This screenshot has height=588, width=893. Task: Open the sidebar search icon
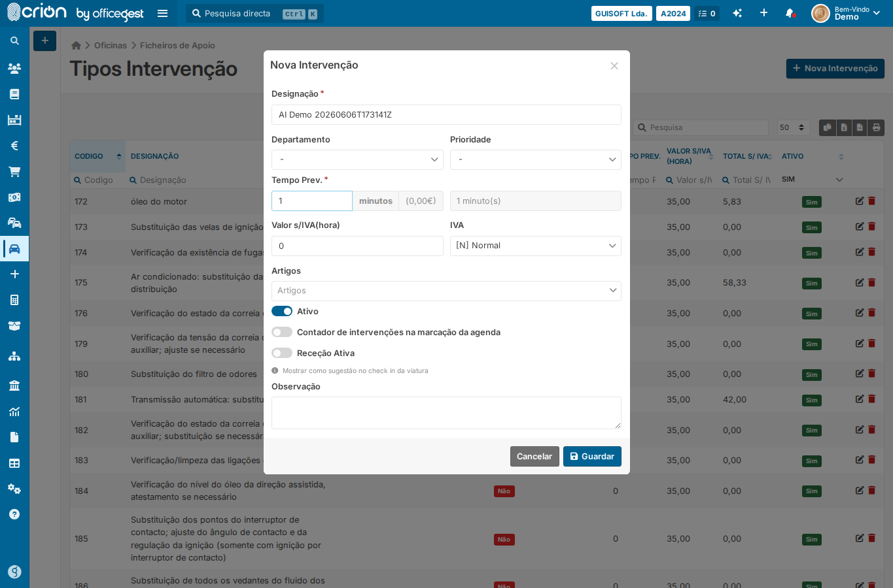point(14,41)
